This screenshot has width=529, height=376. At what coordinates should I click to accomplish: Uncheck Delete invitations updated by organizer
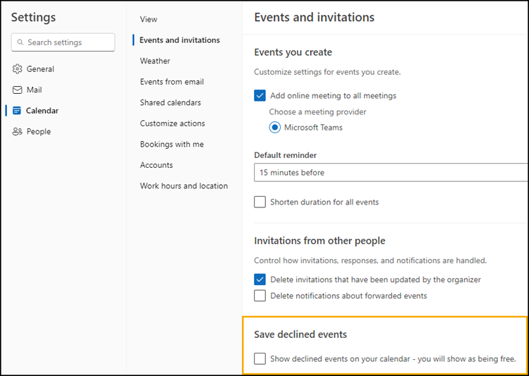click(x=260, y=279)
